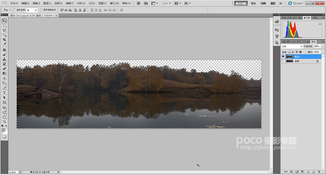Open the Filter (T) menu
This screenshot has height=175, width=326.
point(70,3)
